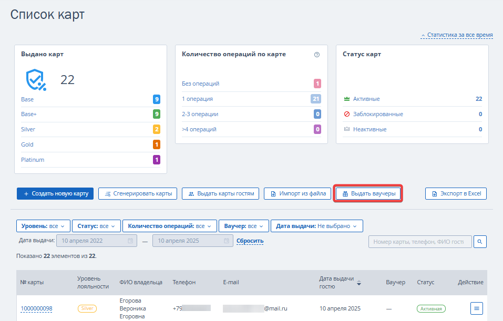Expand the Уровень filter dropdown
Viewport: 503px width, 321px height.
point(43,226)
